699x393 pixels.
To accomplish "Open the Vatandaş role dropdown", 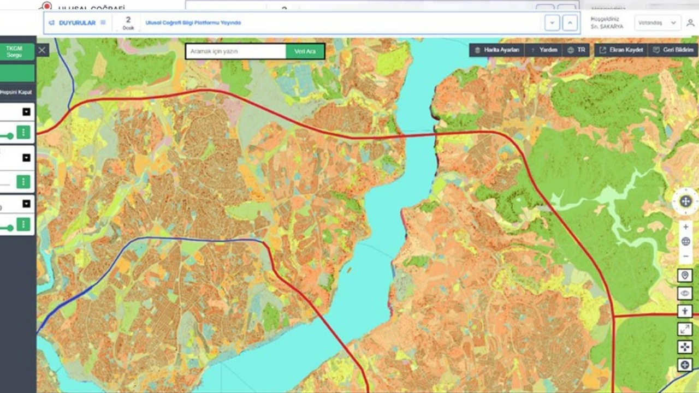I will click(657, 23).
